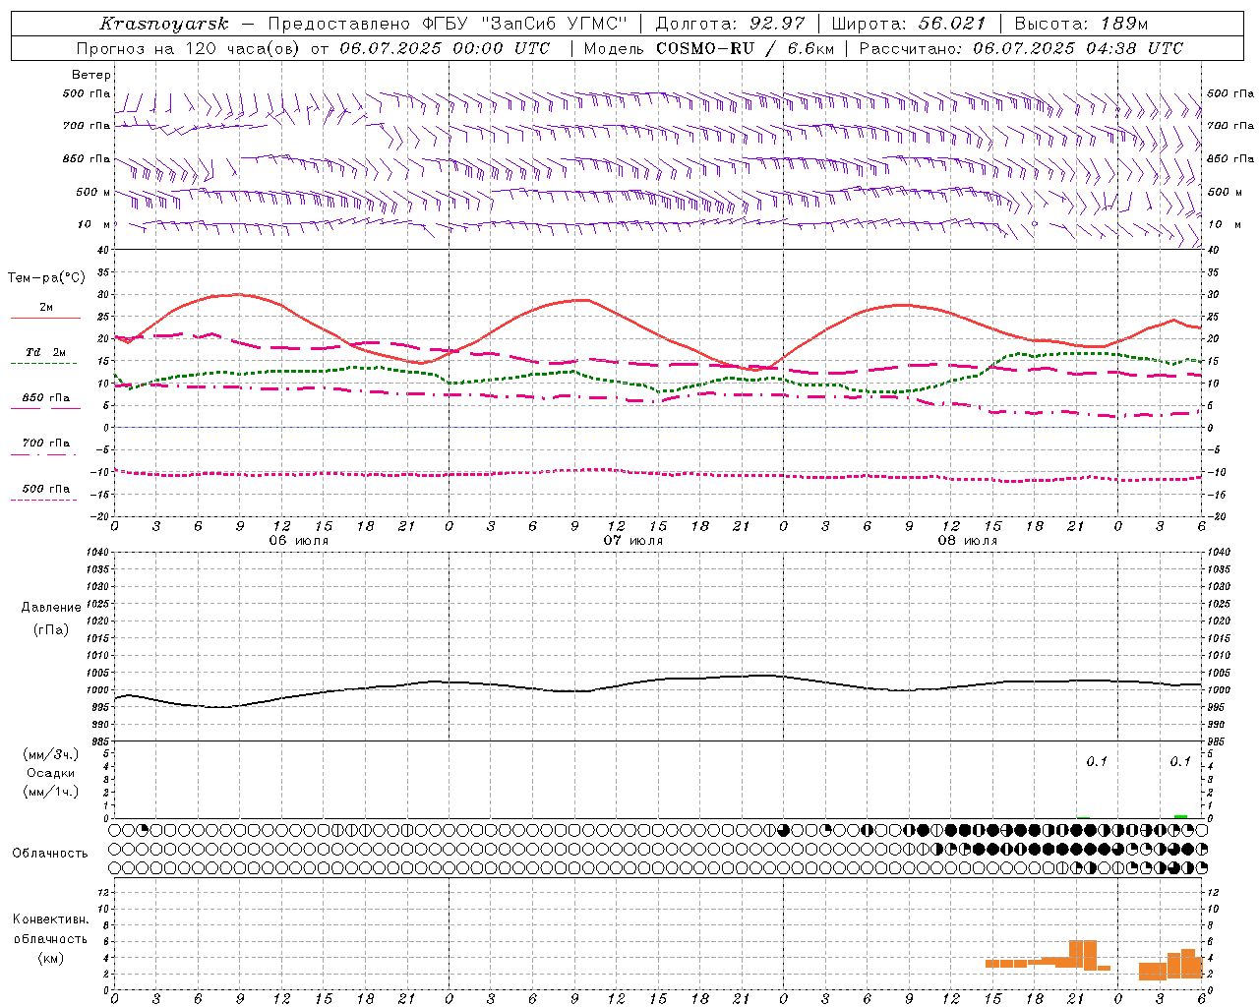Click the (мм/3ч.) precipitation unit label
1259x1007 pixels.
[x=51, y=754]
